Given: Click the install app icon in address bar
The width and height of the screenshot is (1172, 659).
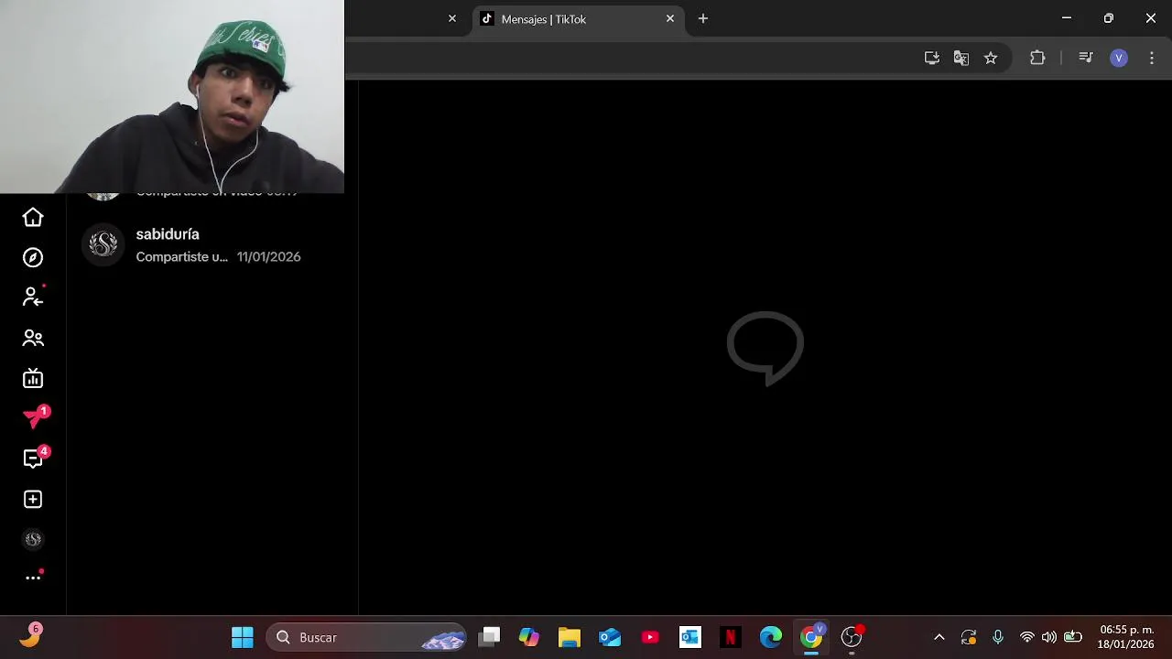Looking at the screenshot, I should tap(932, 58).
